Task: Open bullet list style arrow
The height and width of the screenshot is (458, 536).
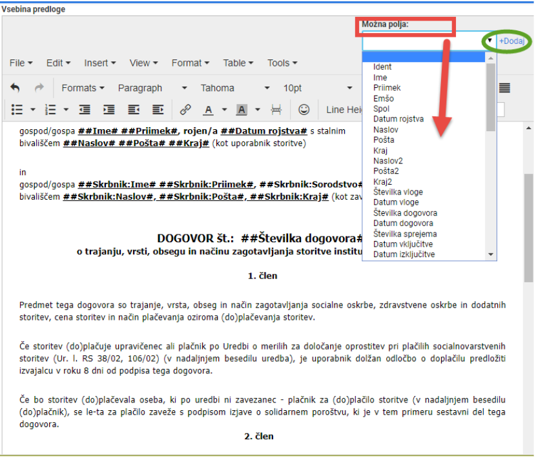Action: coord(33,110)
